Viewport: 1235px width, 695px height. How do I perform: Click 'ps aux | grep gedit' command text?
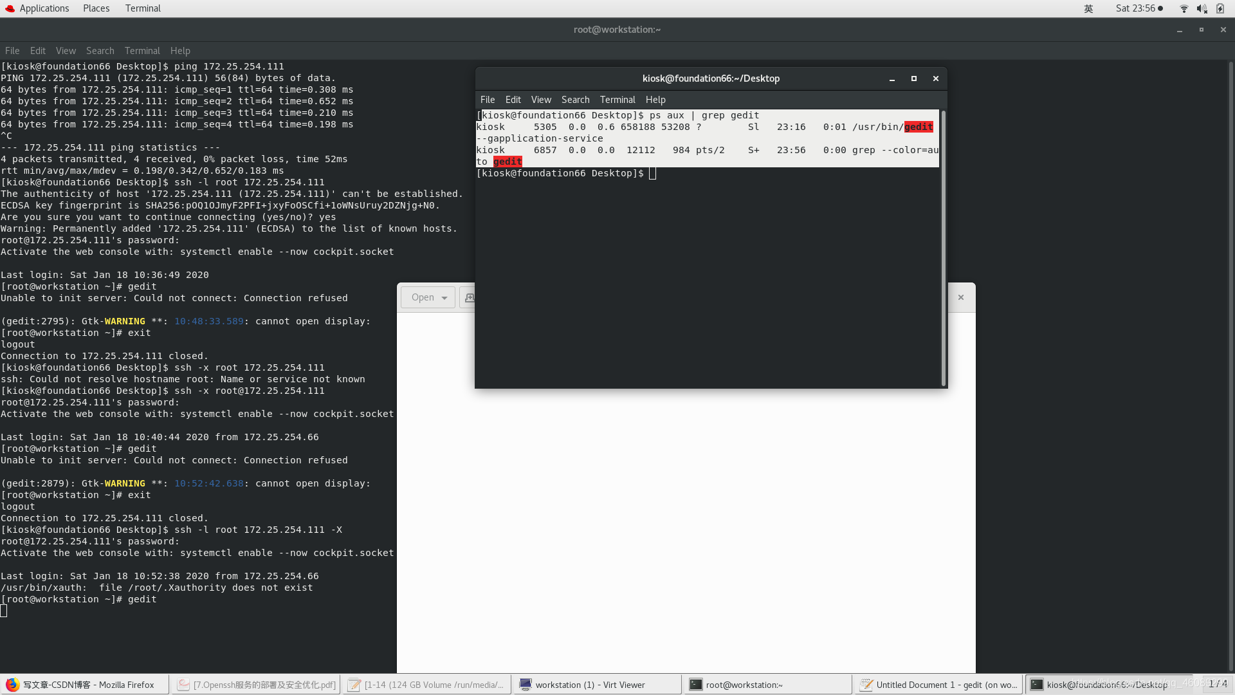coord(704,115)
